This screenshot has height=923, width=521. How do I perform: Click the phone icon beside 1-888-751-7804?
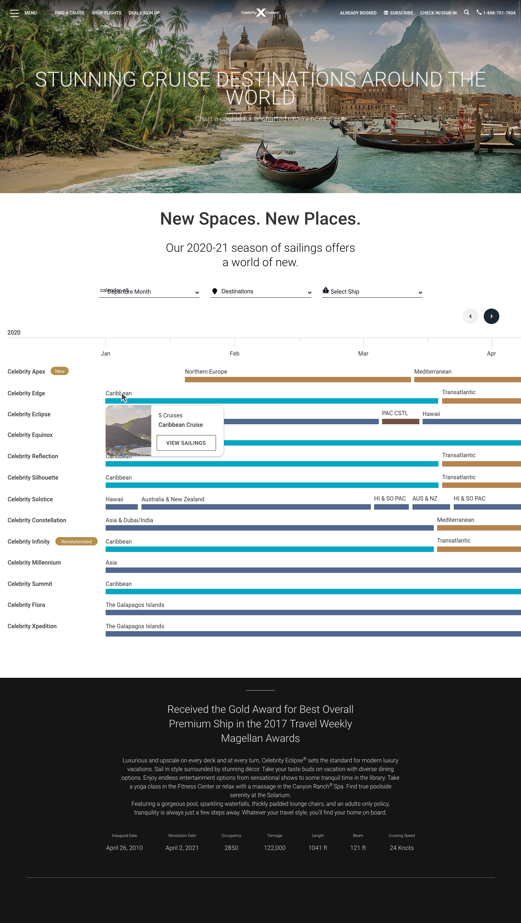click(x=479, y=12)
